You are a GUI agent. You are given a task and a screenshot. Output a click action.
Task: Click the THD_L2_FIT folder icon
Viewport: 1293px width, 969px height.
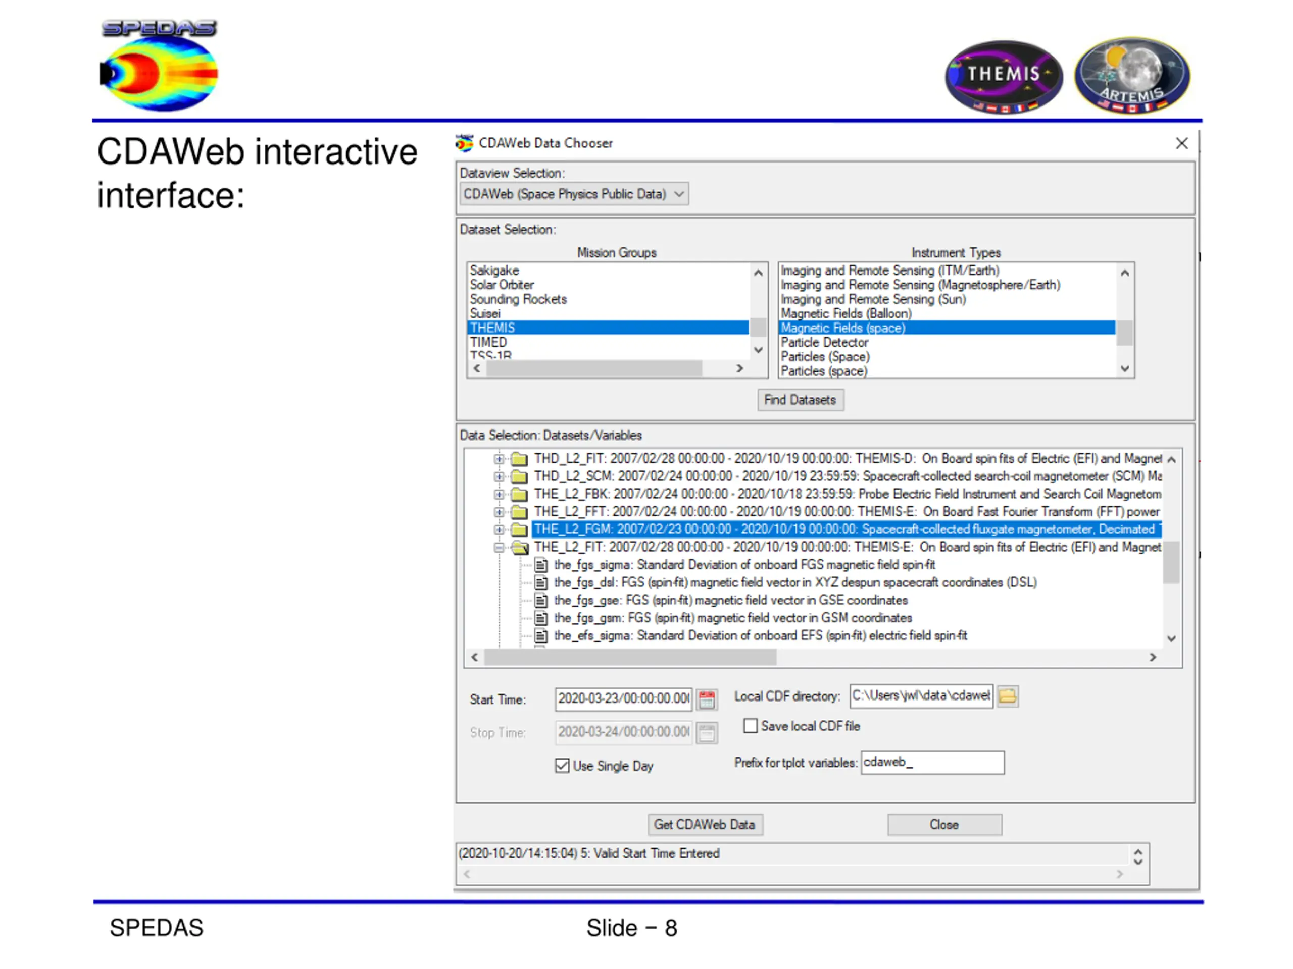point(519,458)
